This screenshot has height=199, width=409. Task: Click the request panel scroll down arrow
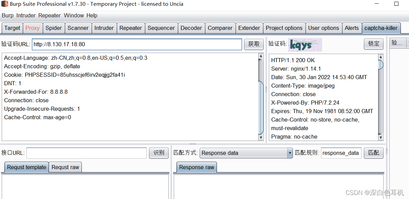261,138
